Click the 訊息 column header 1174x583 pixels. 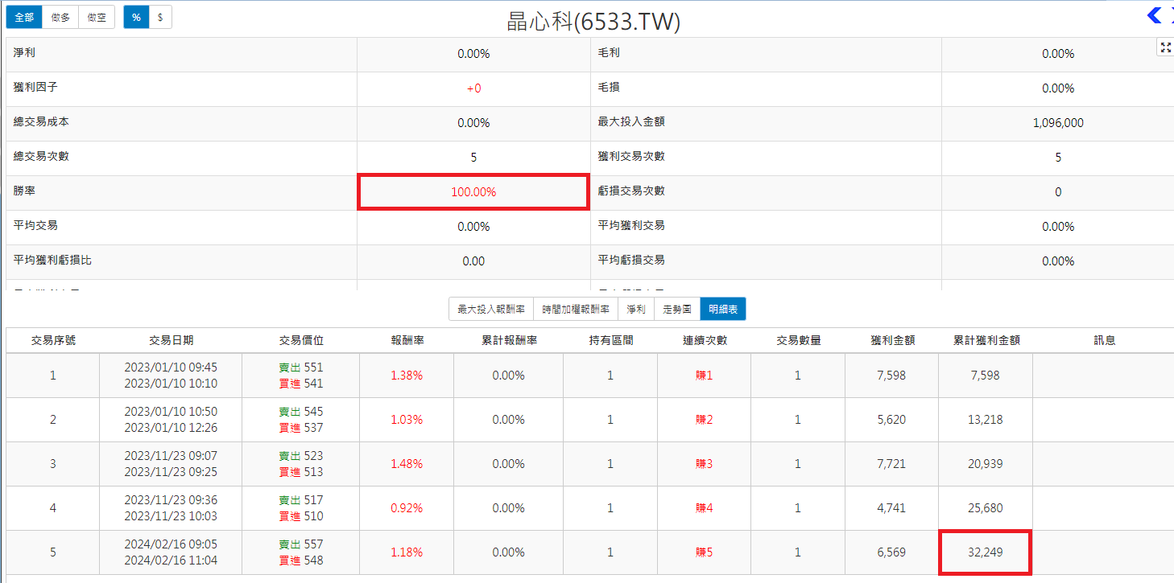(x=1104, y=340)
